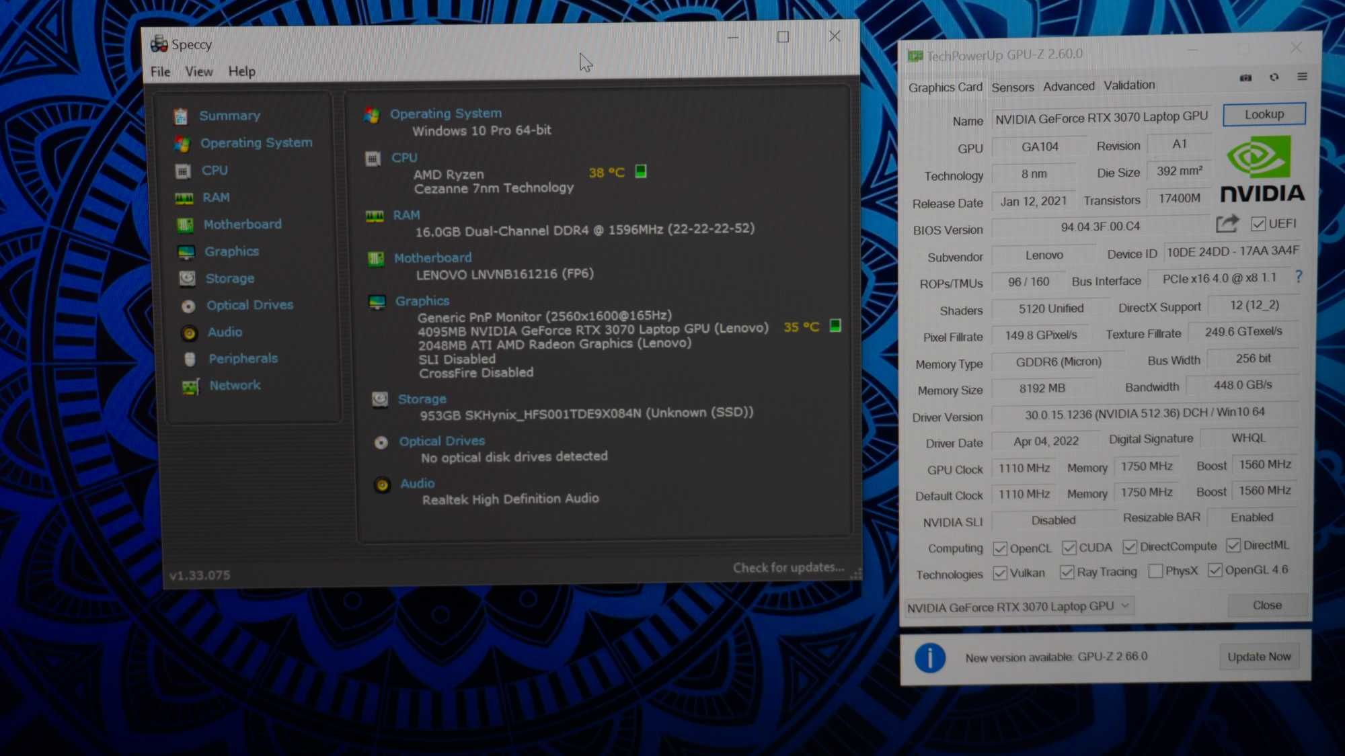The width and height of the screenshot is (1345, 756).
Task: Click the SKHynix SSD storage entry
Action: [x=586, y=414]
